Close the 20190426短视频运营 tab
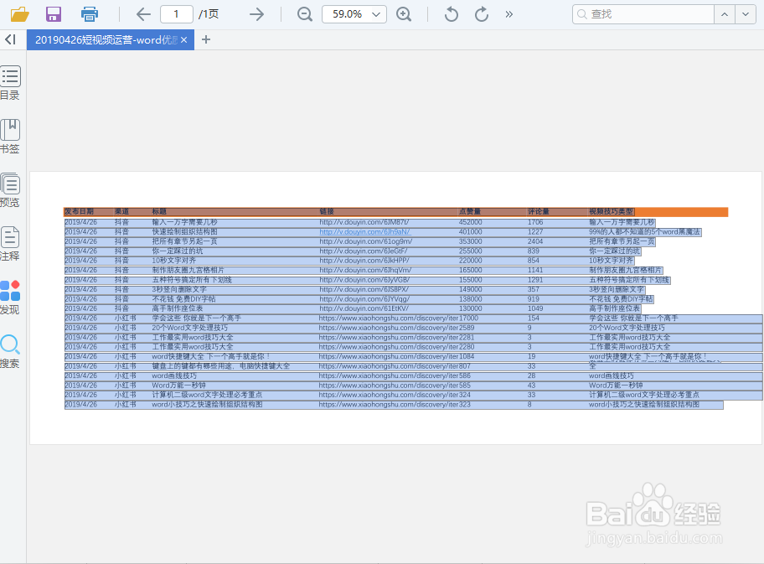This screenshot has height=564, width=764. click(183, 40)
